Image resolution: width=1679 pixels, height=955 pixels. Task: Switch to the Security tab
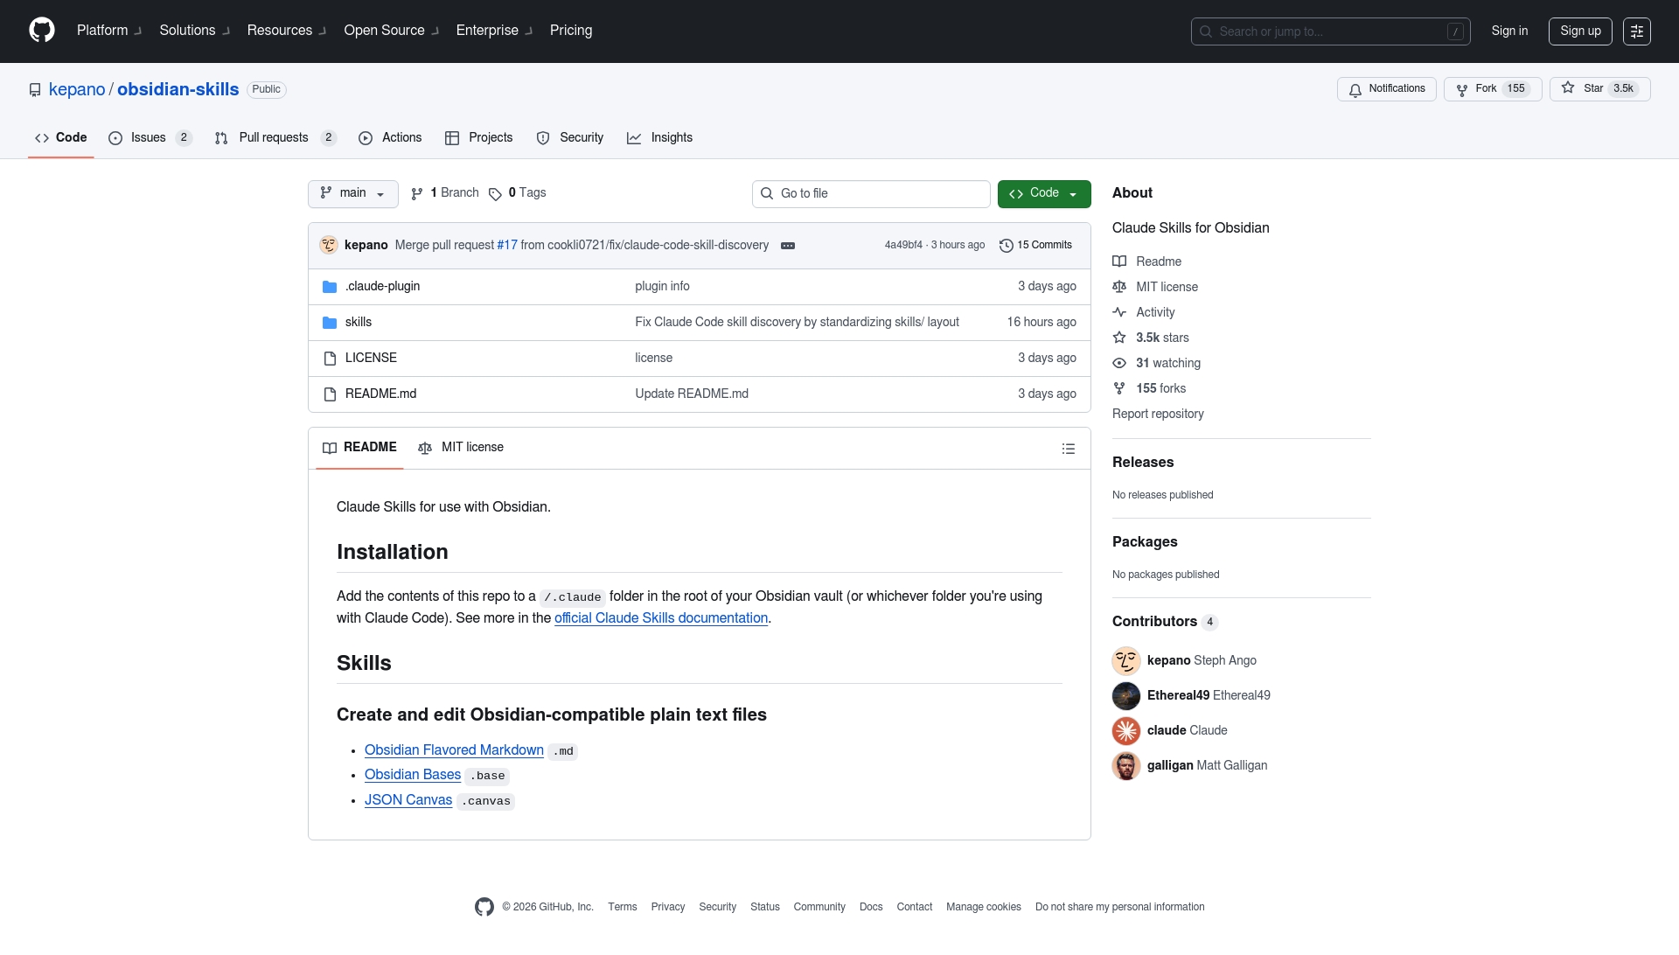tap(570, 138)
